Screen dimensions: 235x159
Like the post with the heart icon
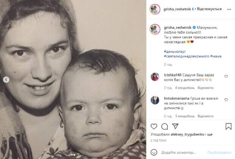[x=154, y=126]
